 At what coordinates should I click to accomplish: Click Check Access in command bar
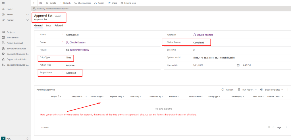click(82, 3)
